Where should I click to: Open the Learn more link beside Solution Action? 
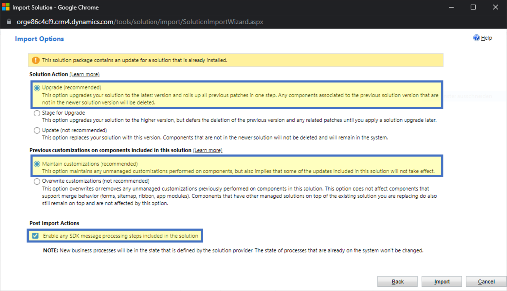click(x=84, y=74)
